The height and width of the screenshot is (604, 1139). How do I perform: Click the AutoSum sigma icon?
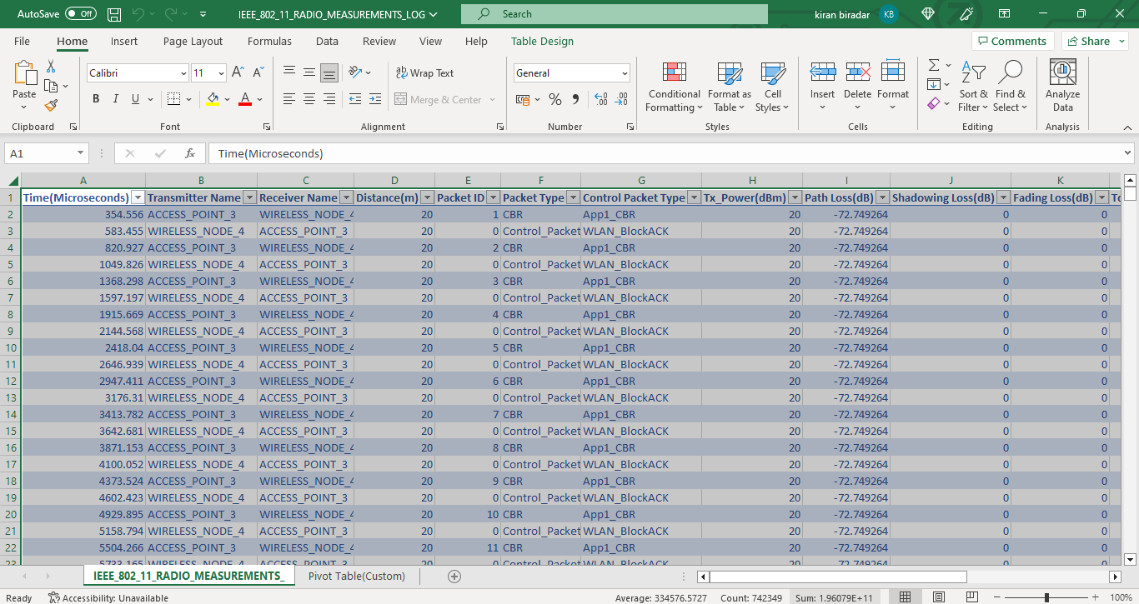pyautogui.click(x=934, y=65)
